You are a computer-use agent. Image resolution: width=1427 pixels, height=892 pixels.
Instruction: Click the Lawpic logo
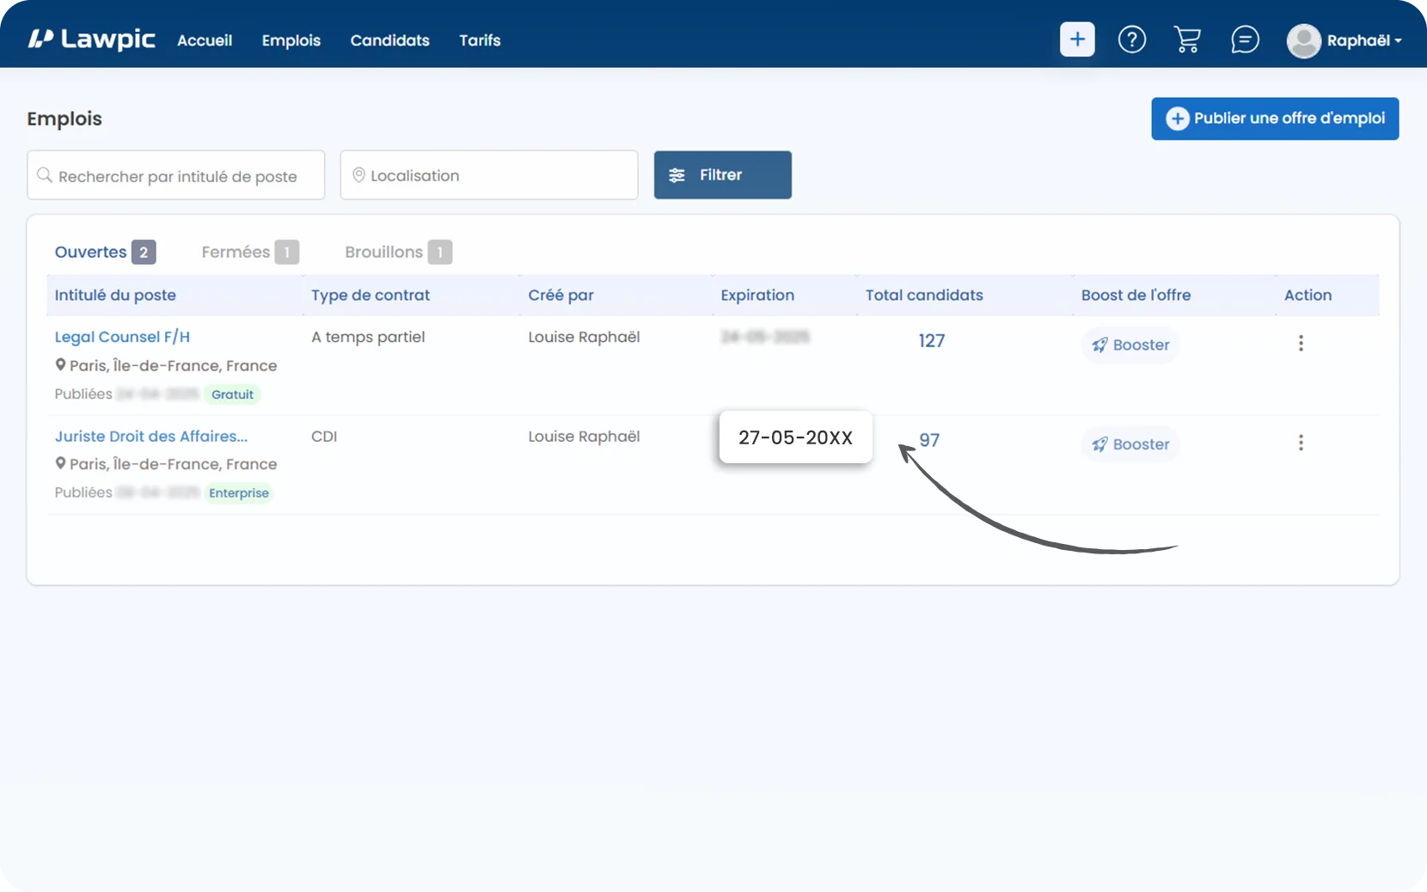point(91,39)
